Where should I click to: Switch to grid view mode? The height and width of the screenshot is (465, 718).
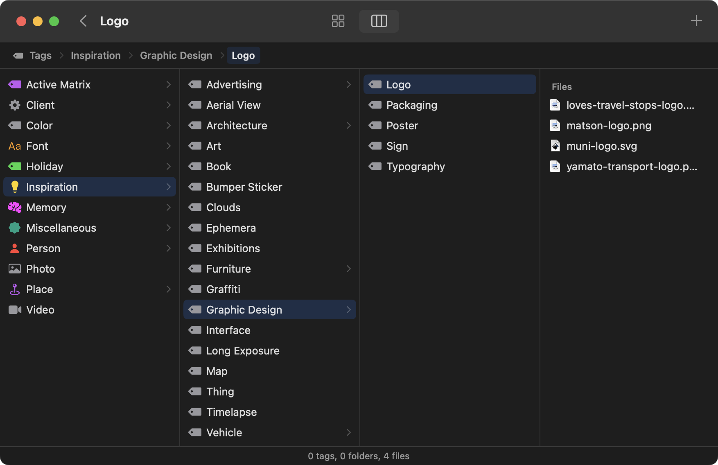pos(338,21)
